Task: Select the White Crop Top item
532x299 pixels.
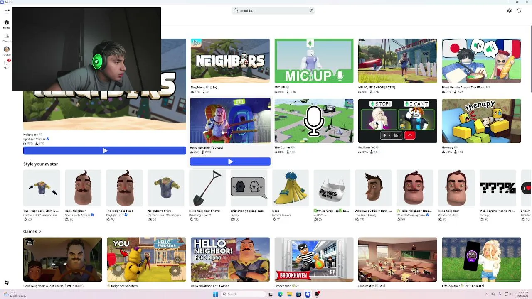Action: [332, 188]
